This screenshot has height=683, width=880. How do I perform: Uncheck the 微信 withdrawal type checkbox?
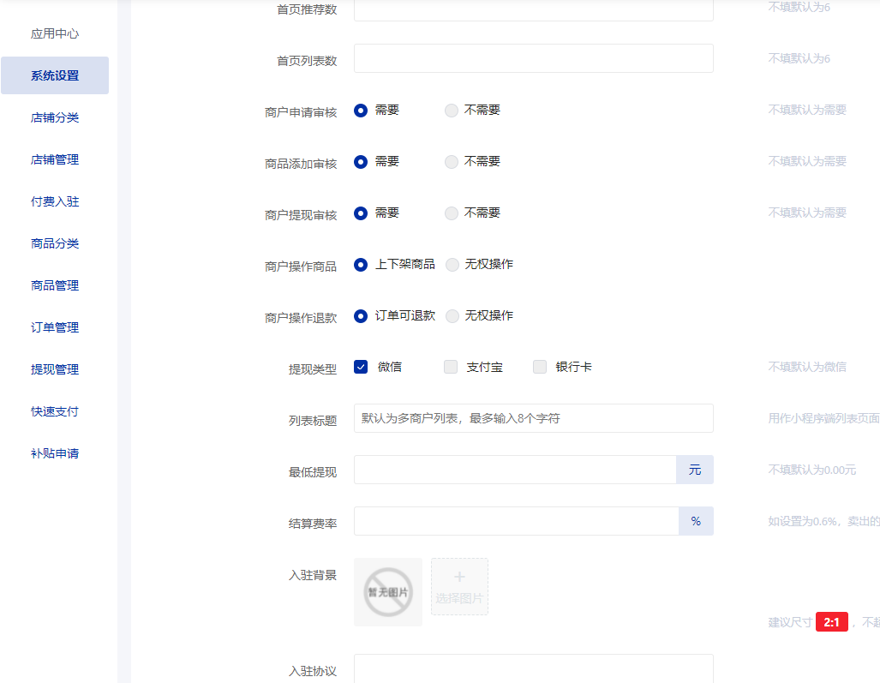(x=361, y=367)
